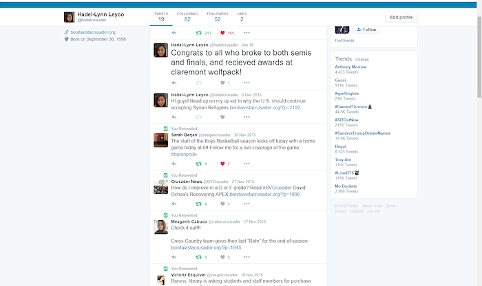Viewport: 482px width, 286px height.
Task: Open the #LoveBTS trend
Action: click(x=344, y=173)
